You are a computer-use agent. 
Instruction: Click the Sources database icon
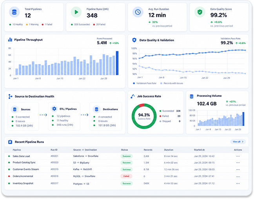(15, 109)
